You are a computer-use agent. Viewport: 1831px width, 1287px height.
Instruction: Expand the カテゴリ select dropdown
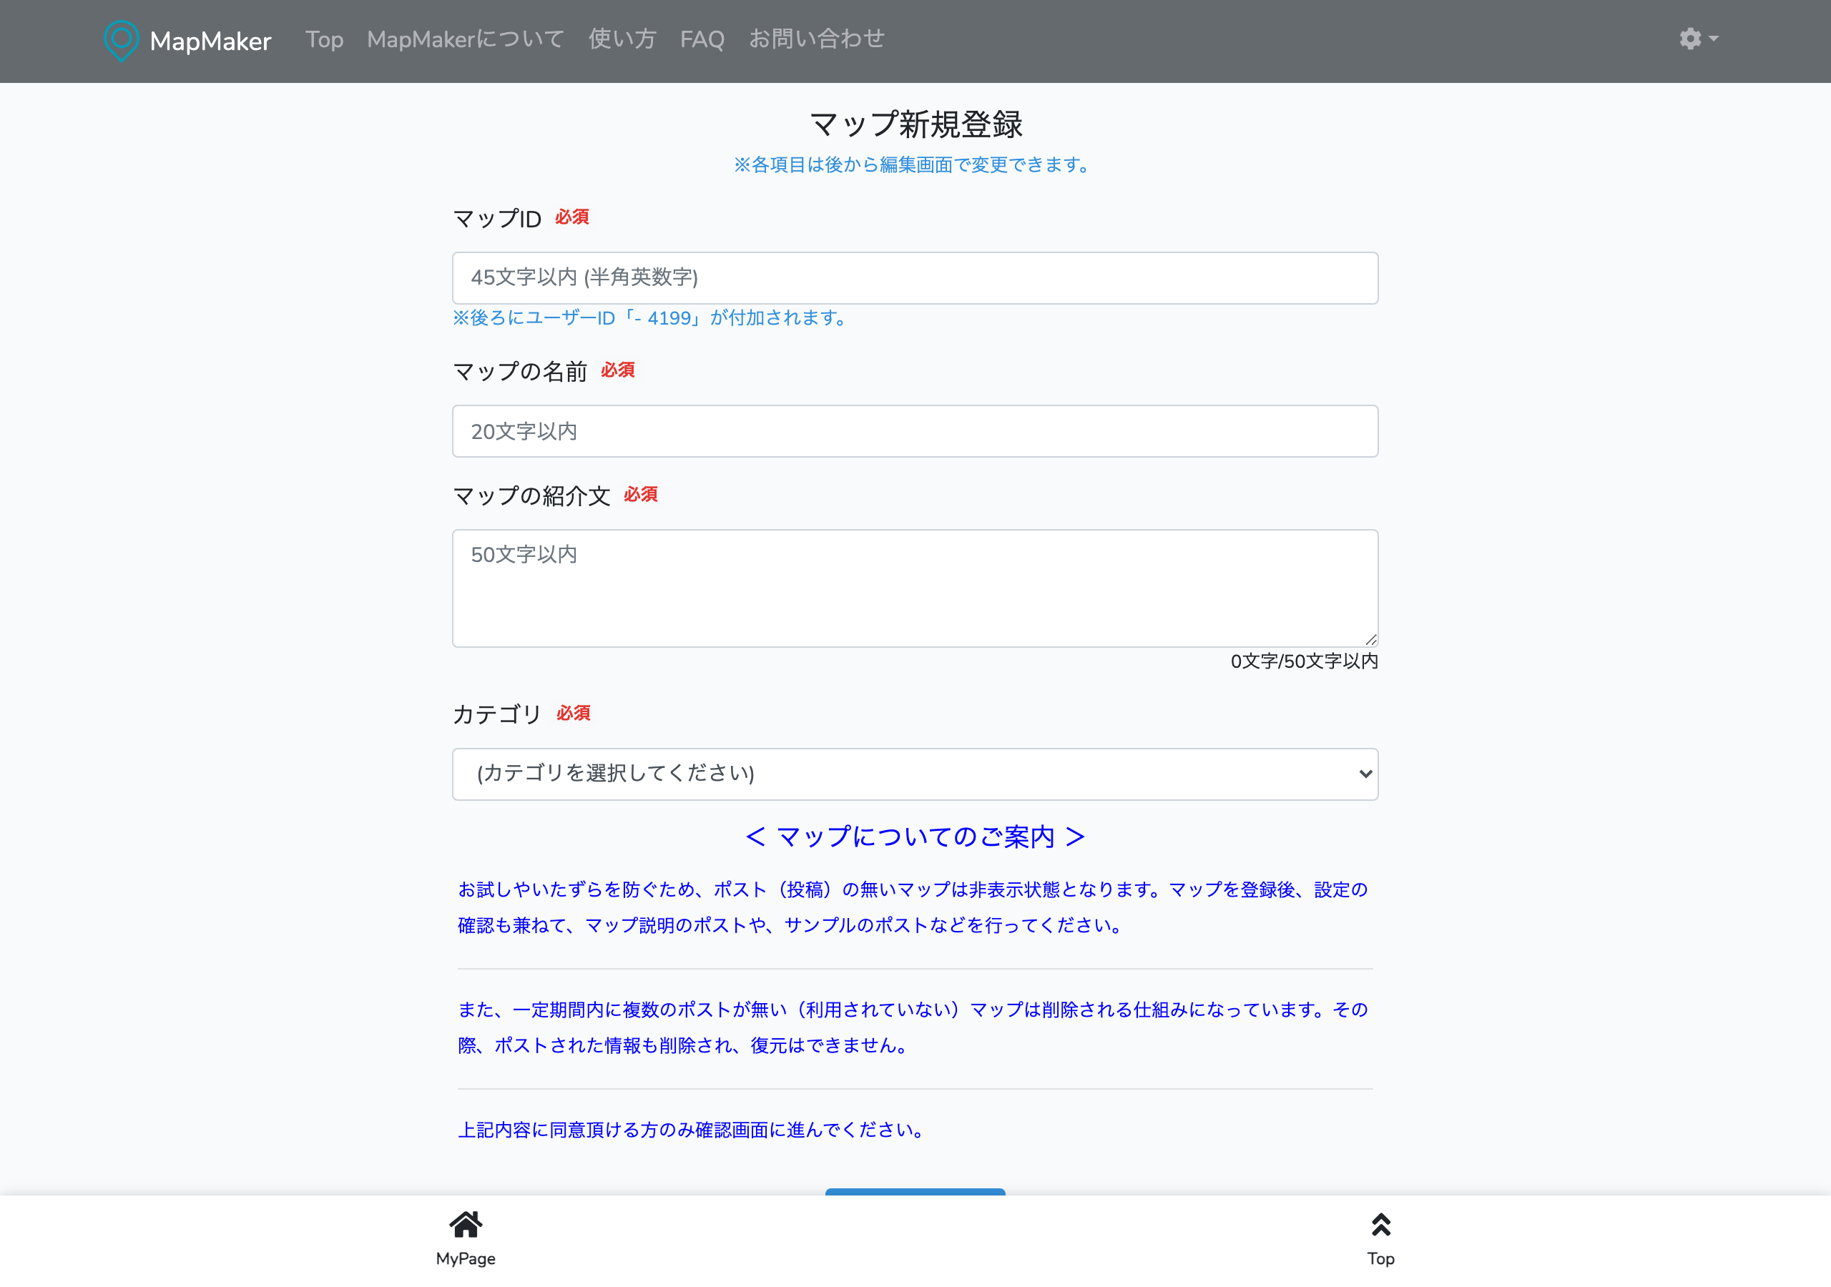pos(915,774)
